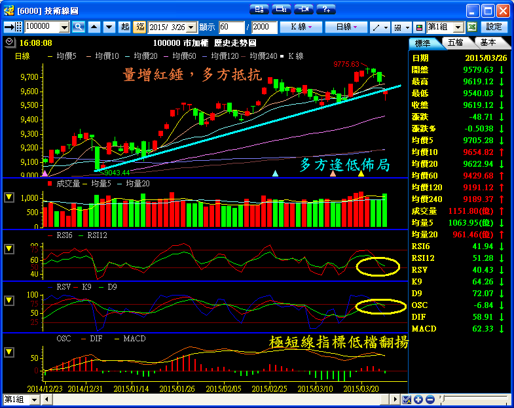Switch to the 基本 tab
Image resolution: width=514 pixels, height=408 pixels.
(488, 42)
